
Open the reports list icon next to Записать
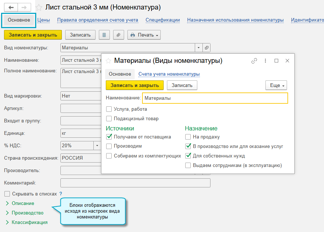pos(104,35)
